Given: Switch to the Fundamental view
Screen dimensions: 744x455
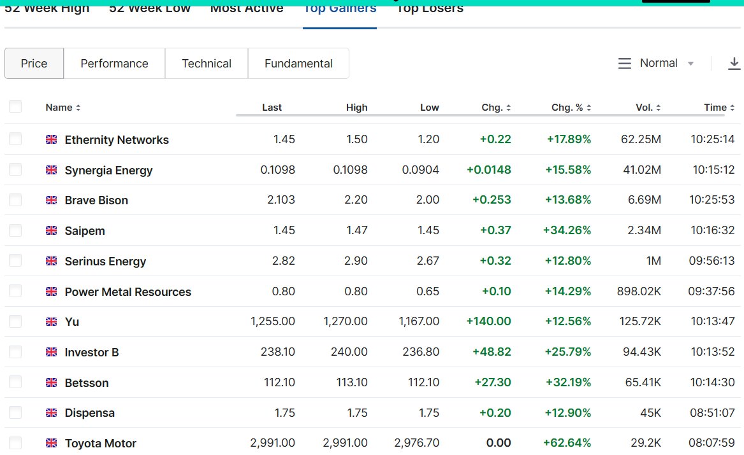Looking at the screenshot, I should coord(298,64).
